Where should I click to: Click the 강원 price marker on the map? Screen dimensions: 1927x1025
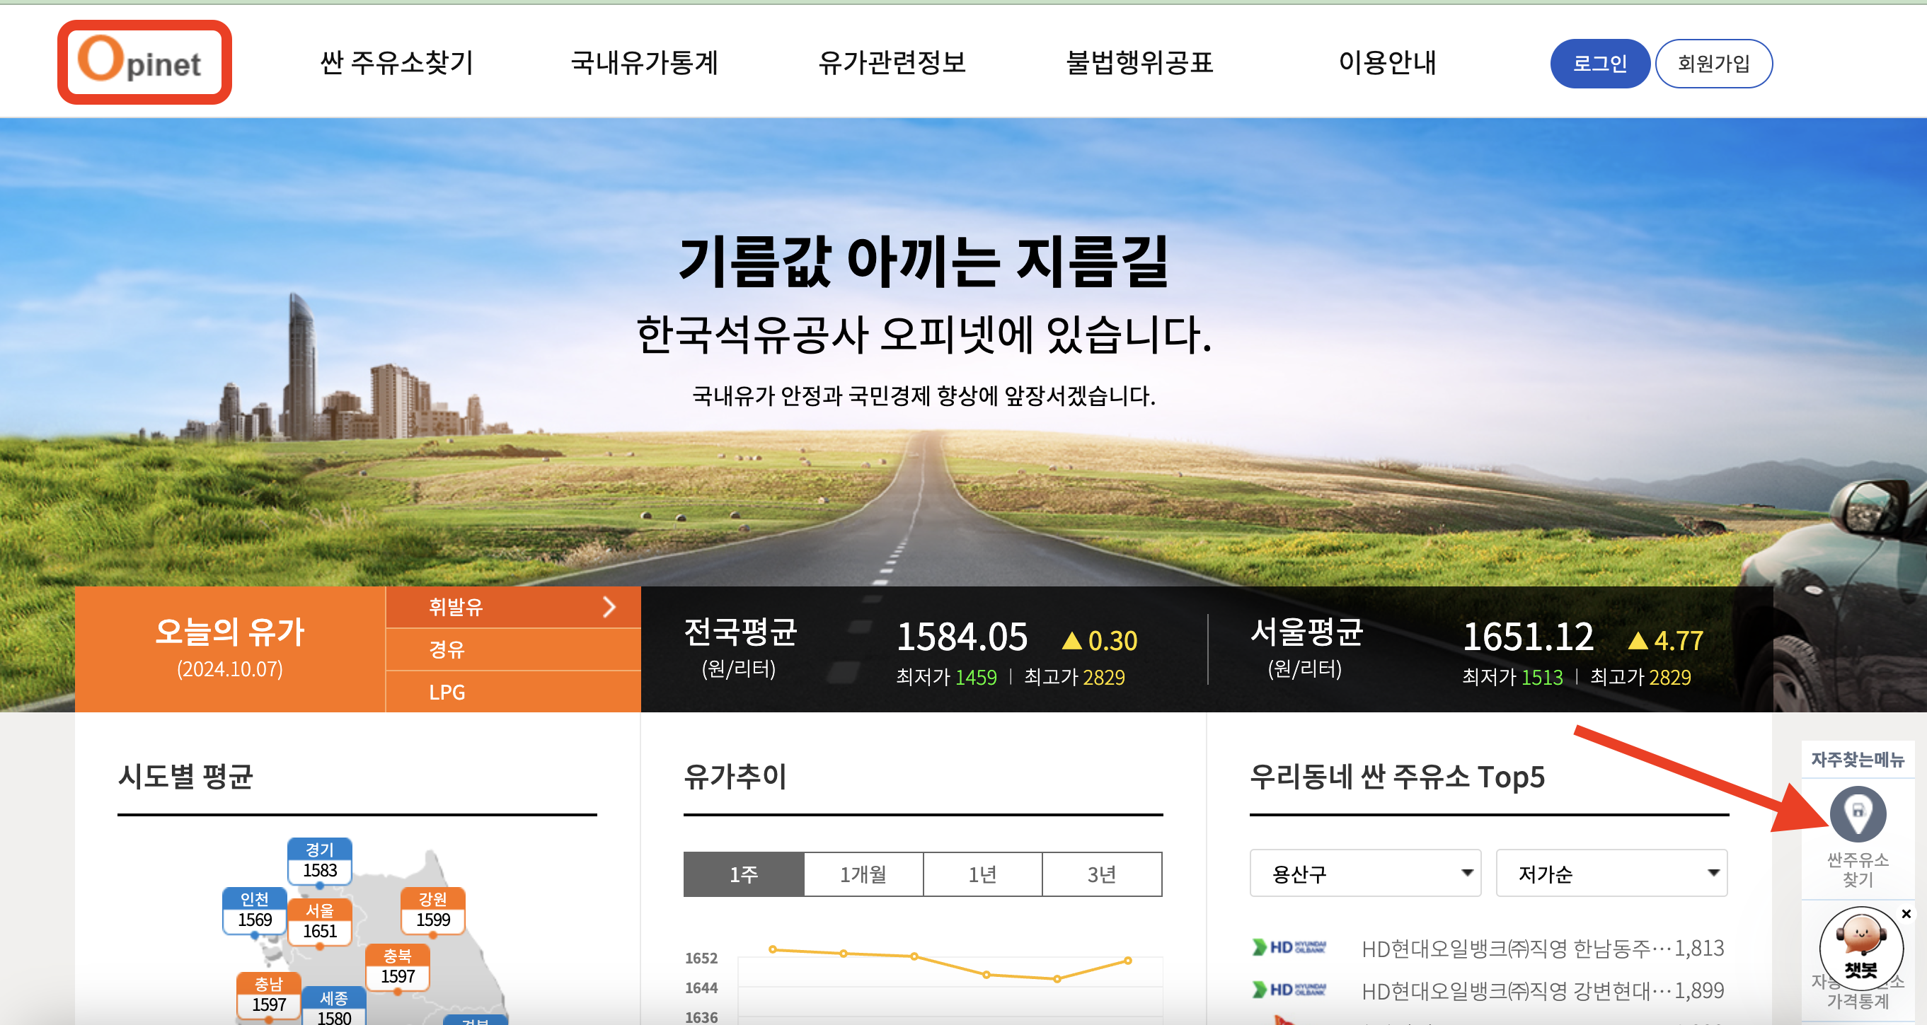[435, 910]
